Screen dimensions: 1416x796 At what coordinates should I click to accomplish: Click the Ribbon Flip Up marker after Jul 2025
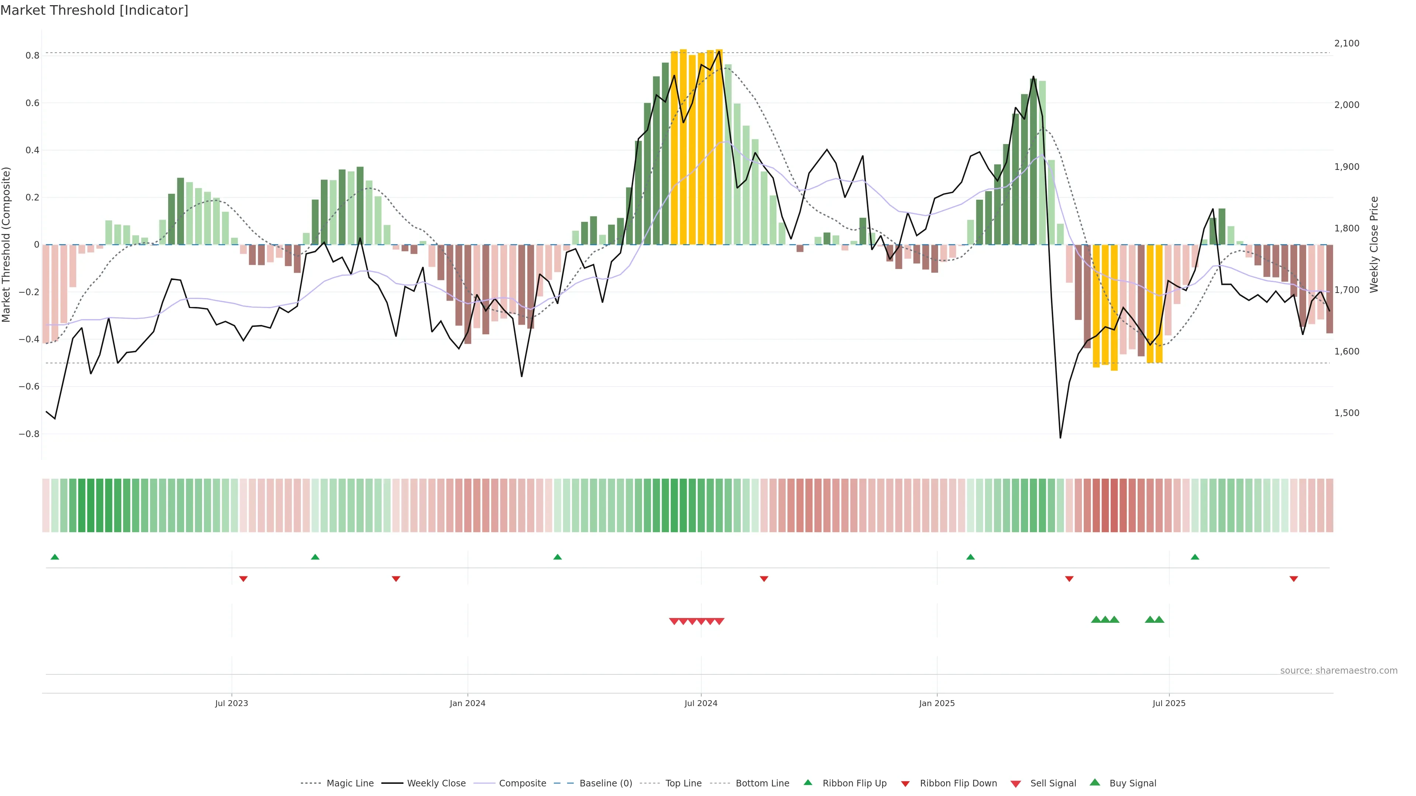coord(1195,557)
